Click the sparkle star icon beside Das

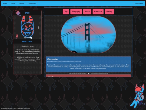click(x=18, y=13)
